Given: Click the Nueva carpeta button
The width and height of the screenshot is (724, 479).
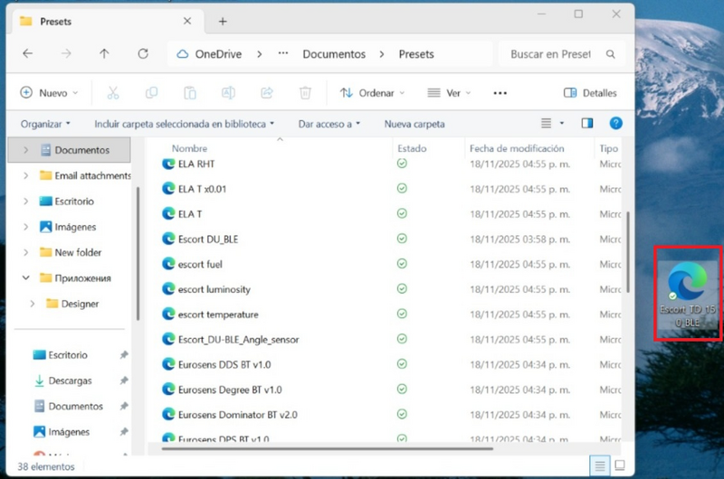Looking at the screenshot, I should pos(414,124).
